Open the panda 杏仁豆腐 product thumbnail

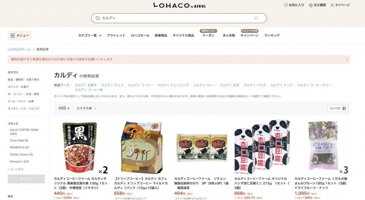pyautogui.click(x=262, y=147)
